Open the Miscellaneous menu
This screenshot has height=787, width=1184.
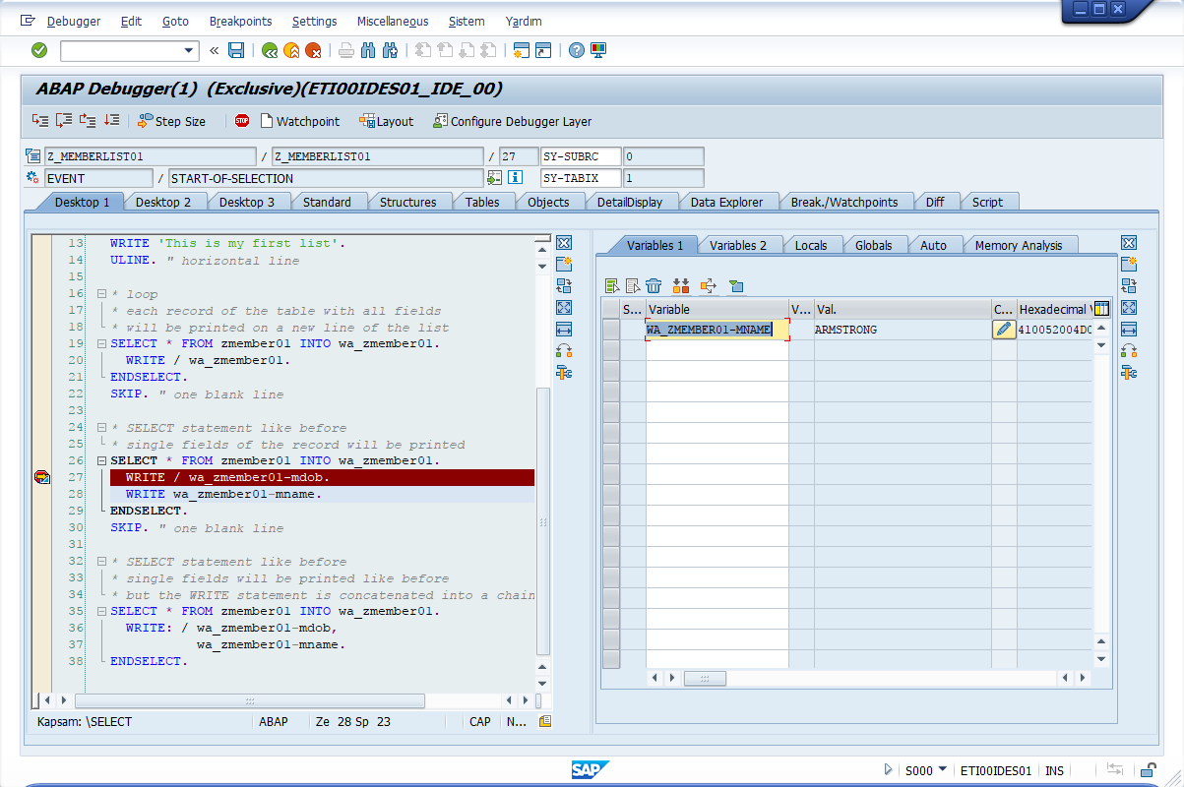[394, 21]
